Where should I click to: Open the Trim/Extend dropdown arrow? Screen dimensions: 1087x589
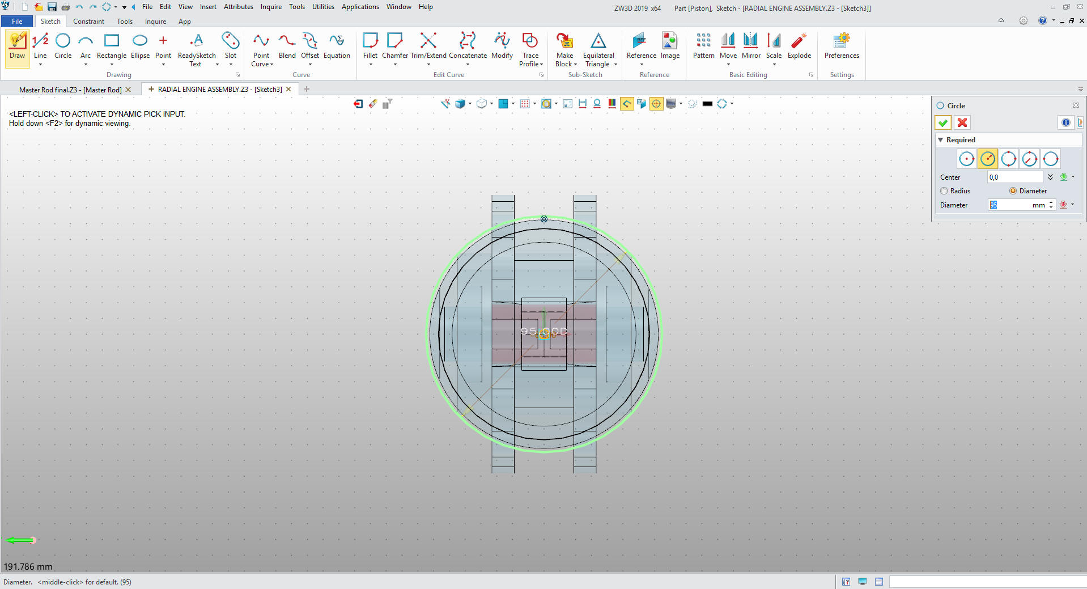428,65
